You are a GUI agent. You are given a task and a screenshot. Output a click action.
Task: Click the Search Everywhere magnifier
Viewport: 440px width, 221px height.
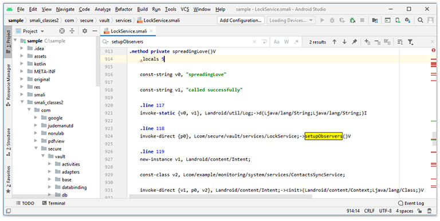click(421, 20)
